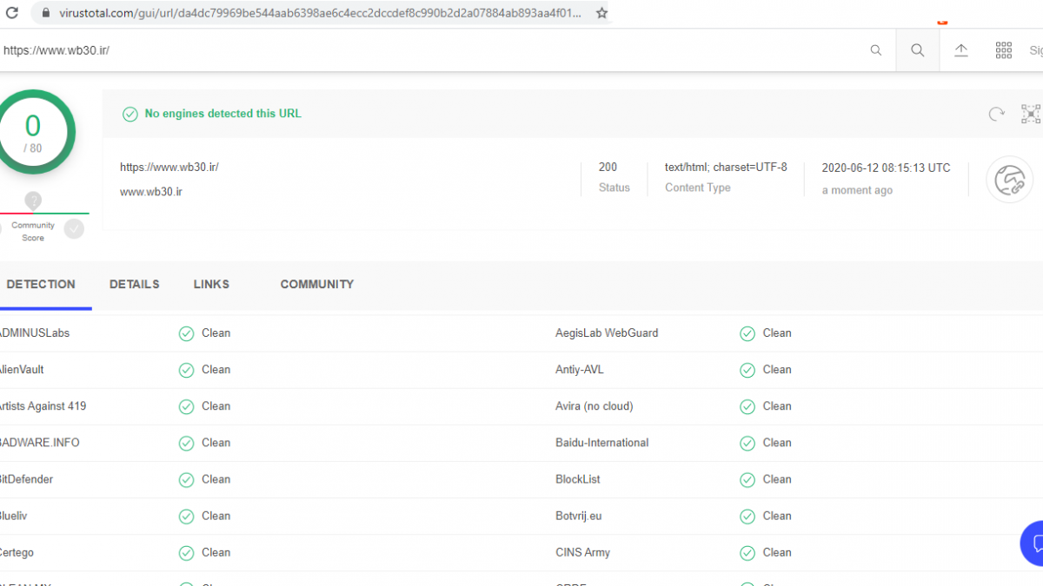The width and height of the screenshot is (1043, 586).
Task: Click the lock icon in address bar
Action: 46,13
